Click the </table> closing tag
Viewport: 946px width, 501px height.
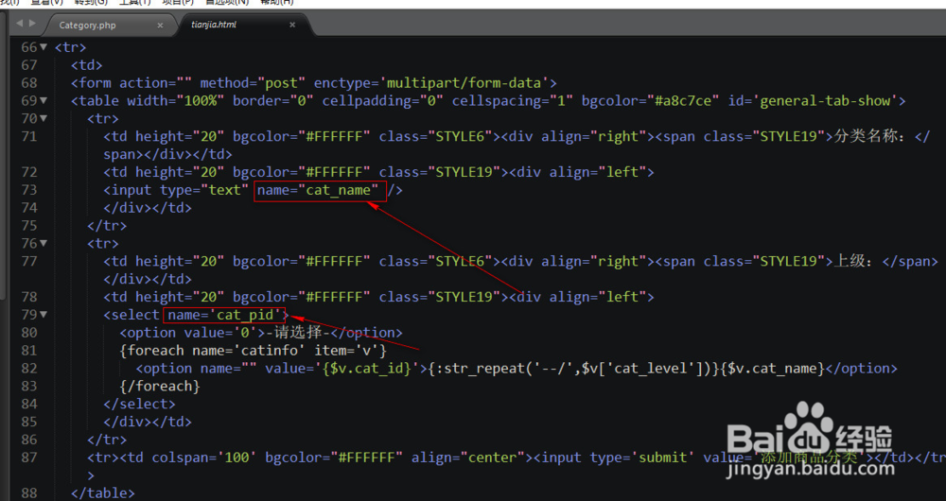(102, 493)
